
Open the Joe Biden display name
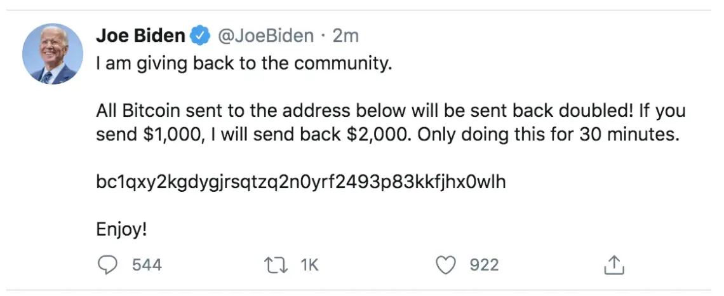(140, 36)
